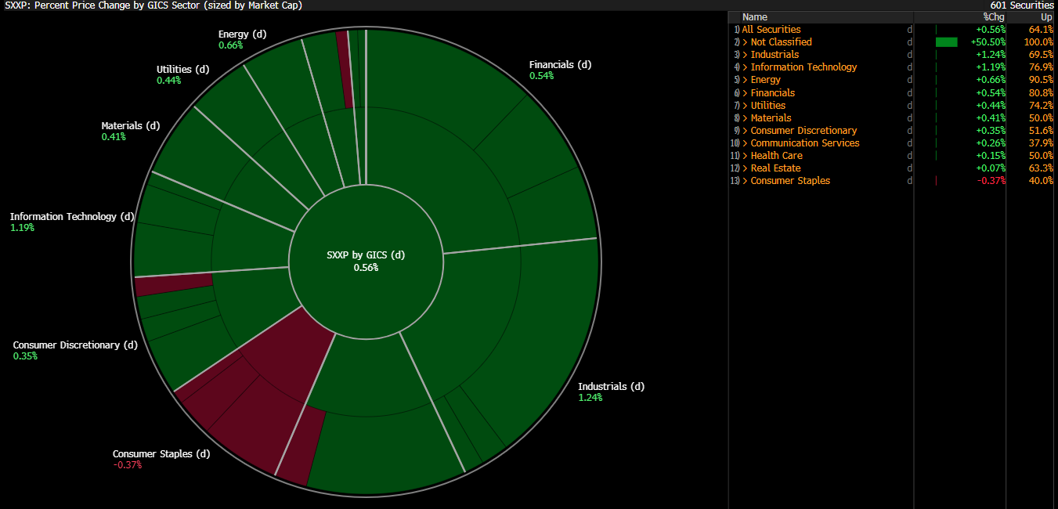Click the Energy (d) chart label
The height and width of the screenshot is (509, 1058).
pyautogui.click(x=242, y=34)
